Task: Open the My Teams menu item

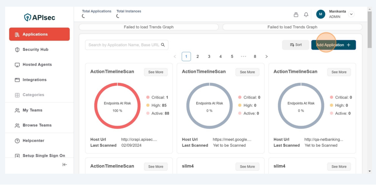Action: (x=32, y=110)
